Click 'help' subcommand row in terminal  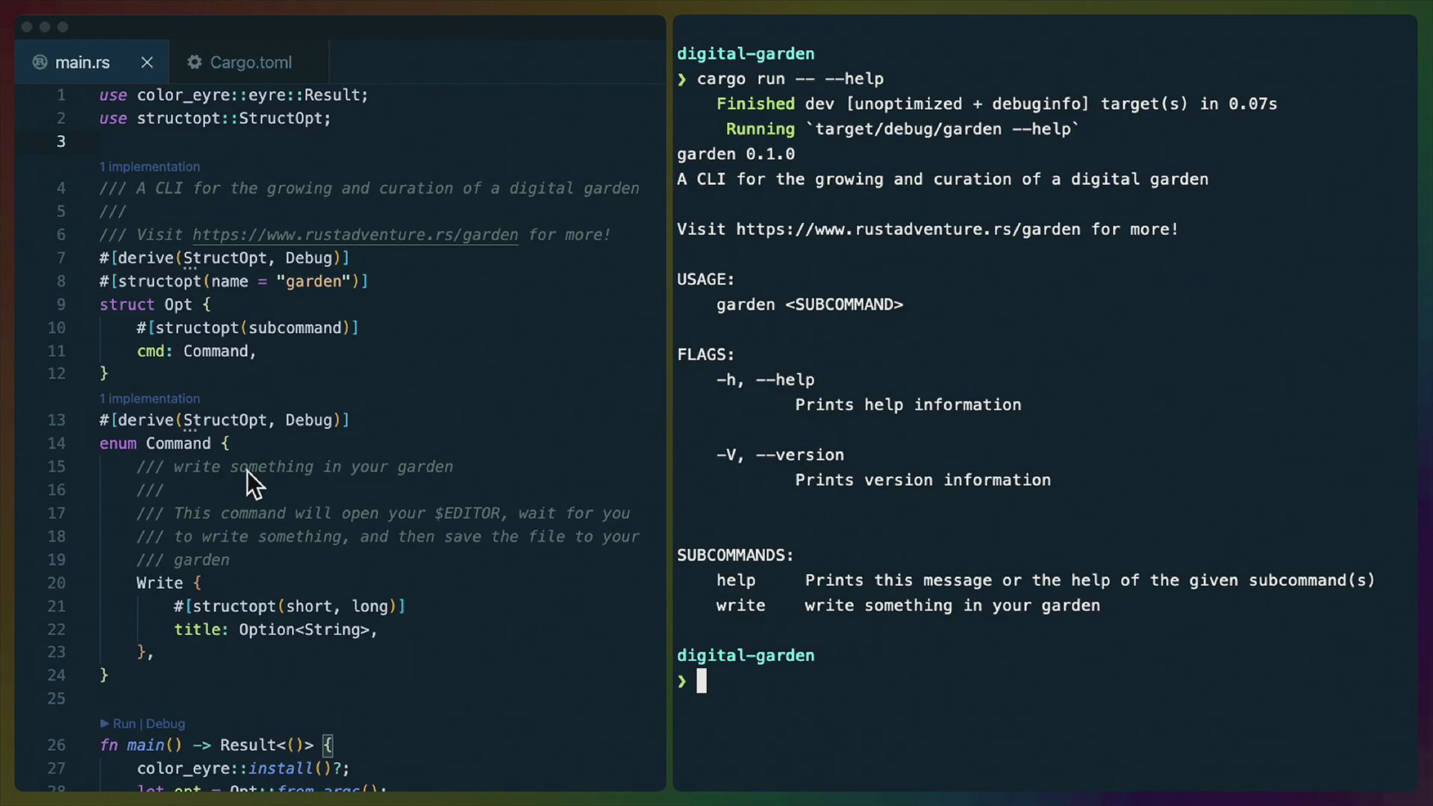[x=1045, y=581]
